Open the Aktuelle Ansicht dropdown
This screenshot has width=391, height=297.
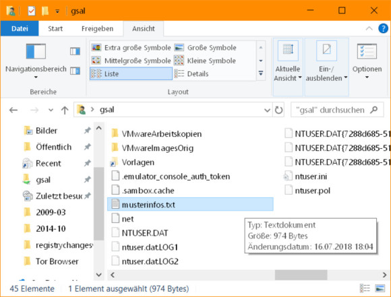pos(288,67)
